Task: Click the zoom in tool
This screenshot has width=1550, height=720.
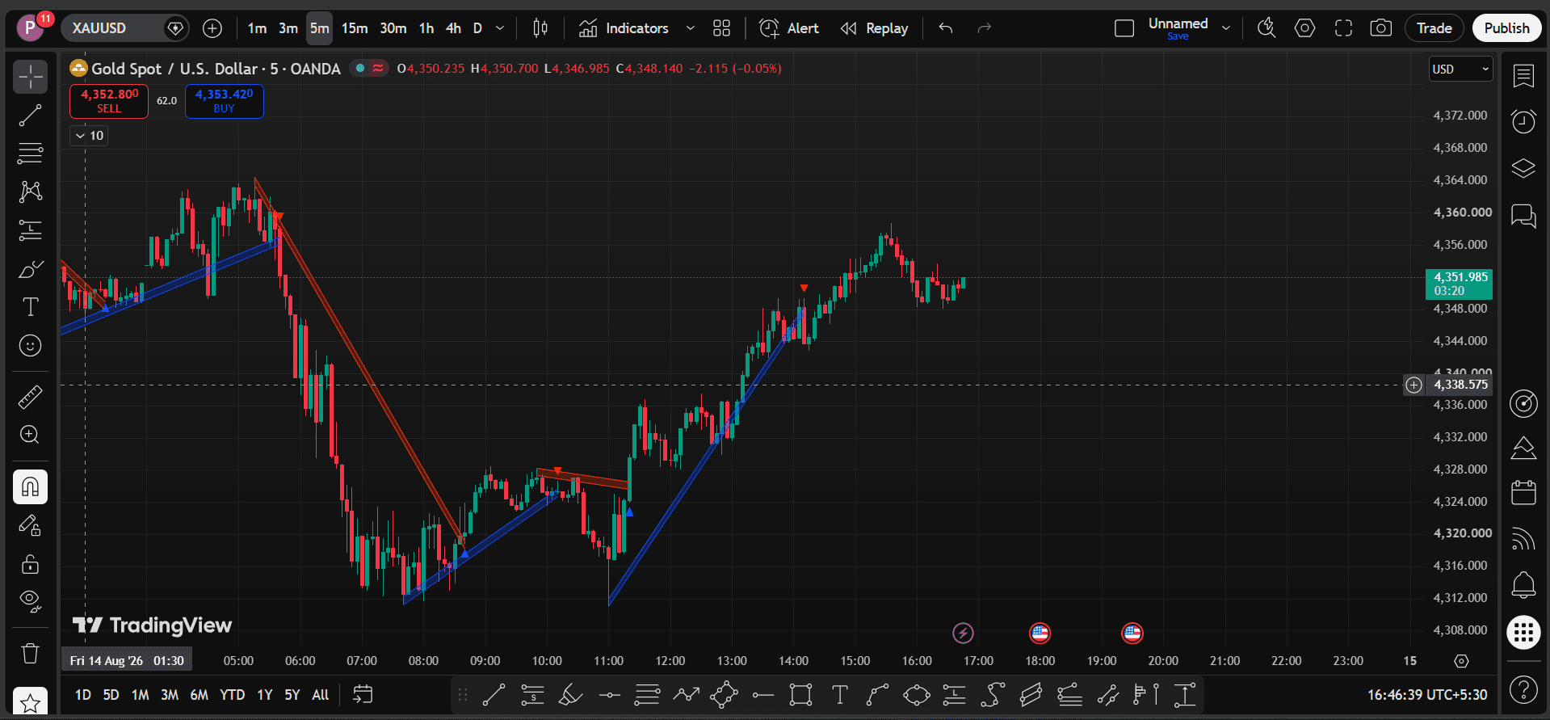Action: 31,435
